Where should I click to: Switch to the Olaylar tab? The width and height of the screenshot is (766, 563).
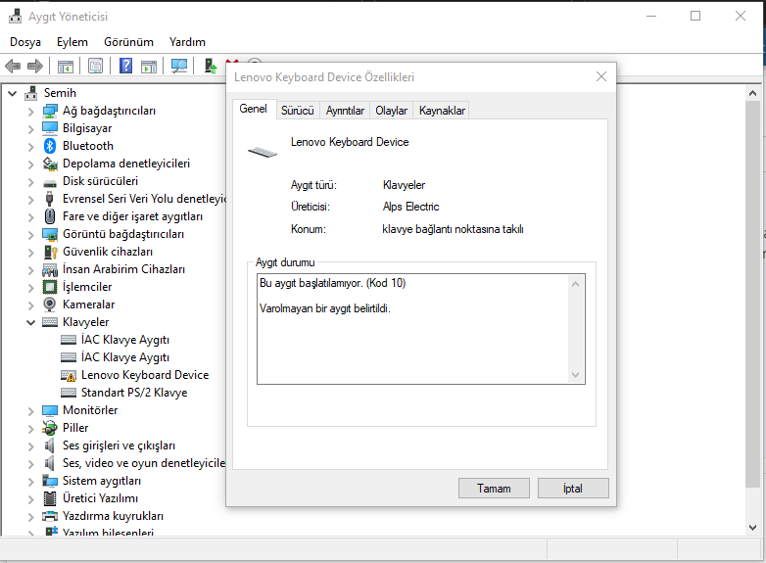[x=391, y=111]
